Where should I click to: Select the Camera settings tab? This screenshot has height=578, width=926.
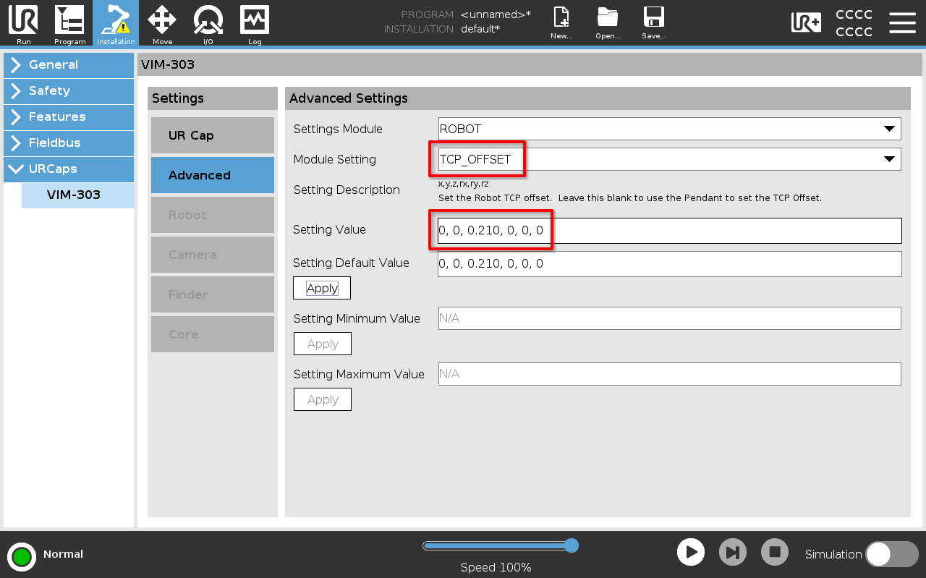pos(213,255)
